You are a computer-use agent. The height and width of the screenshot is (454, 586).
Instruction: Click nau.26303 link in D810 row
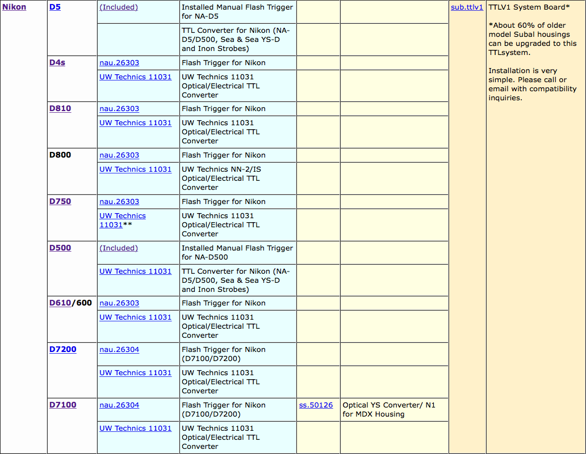pos(119,109)
